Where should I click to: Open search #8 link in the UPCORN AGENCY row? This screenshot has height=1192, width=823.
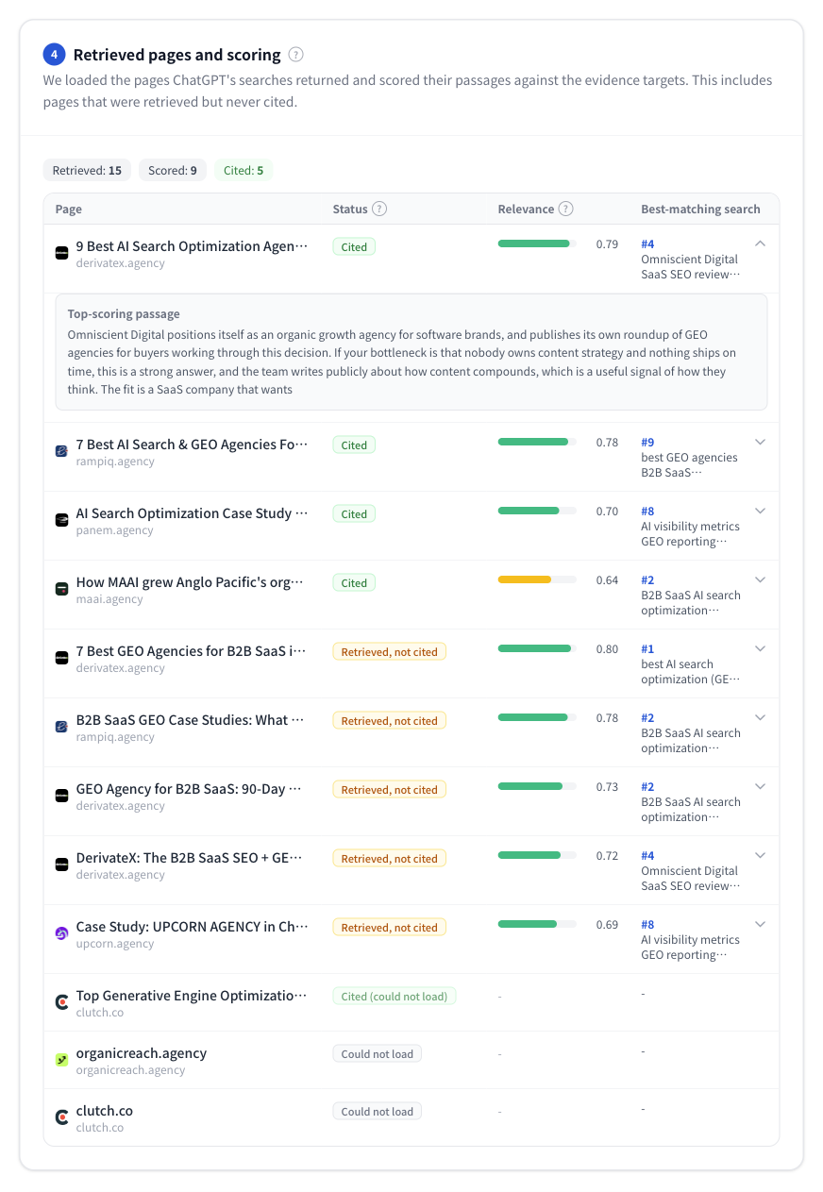(x=647, y=924)
